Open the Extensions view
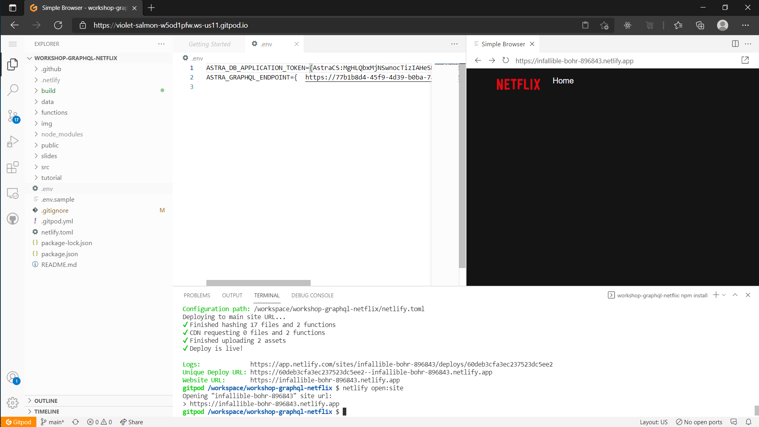This screenshot has height=427, width=759. pos(13,167)
